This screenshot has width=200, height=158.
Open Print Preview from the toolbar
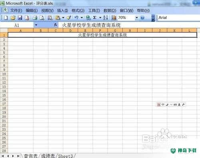pyautogui.click(x=42, y=18)
